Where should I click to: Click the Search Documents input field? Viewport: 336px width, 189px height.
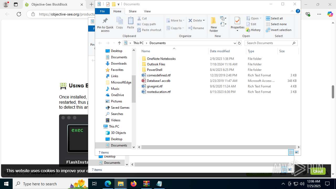(271, 43)
